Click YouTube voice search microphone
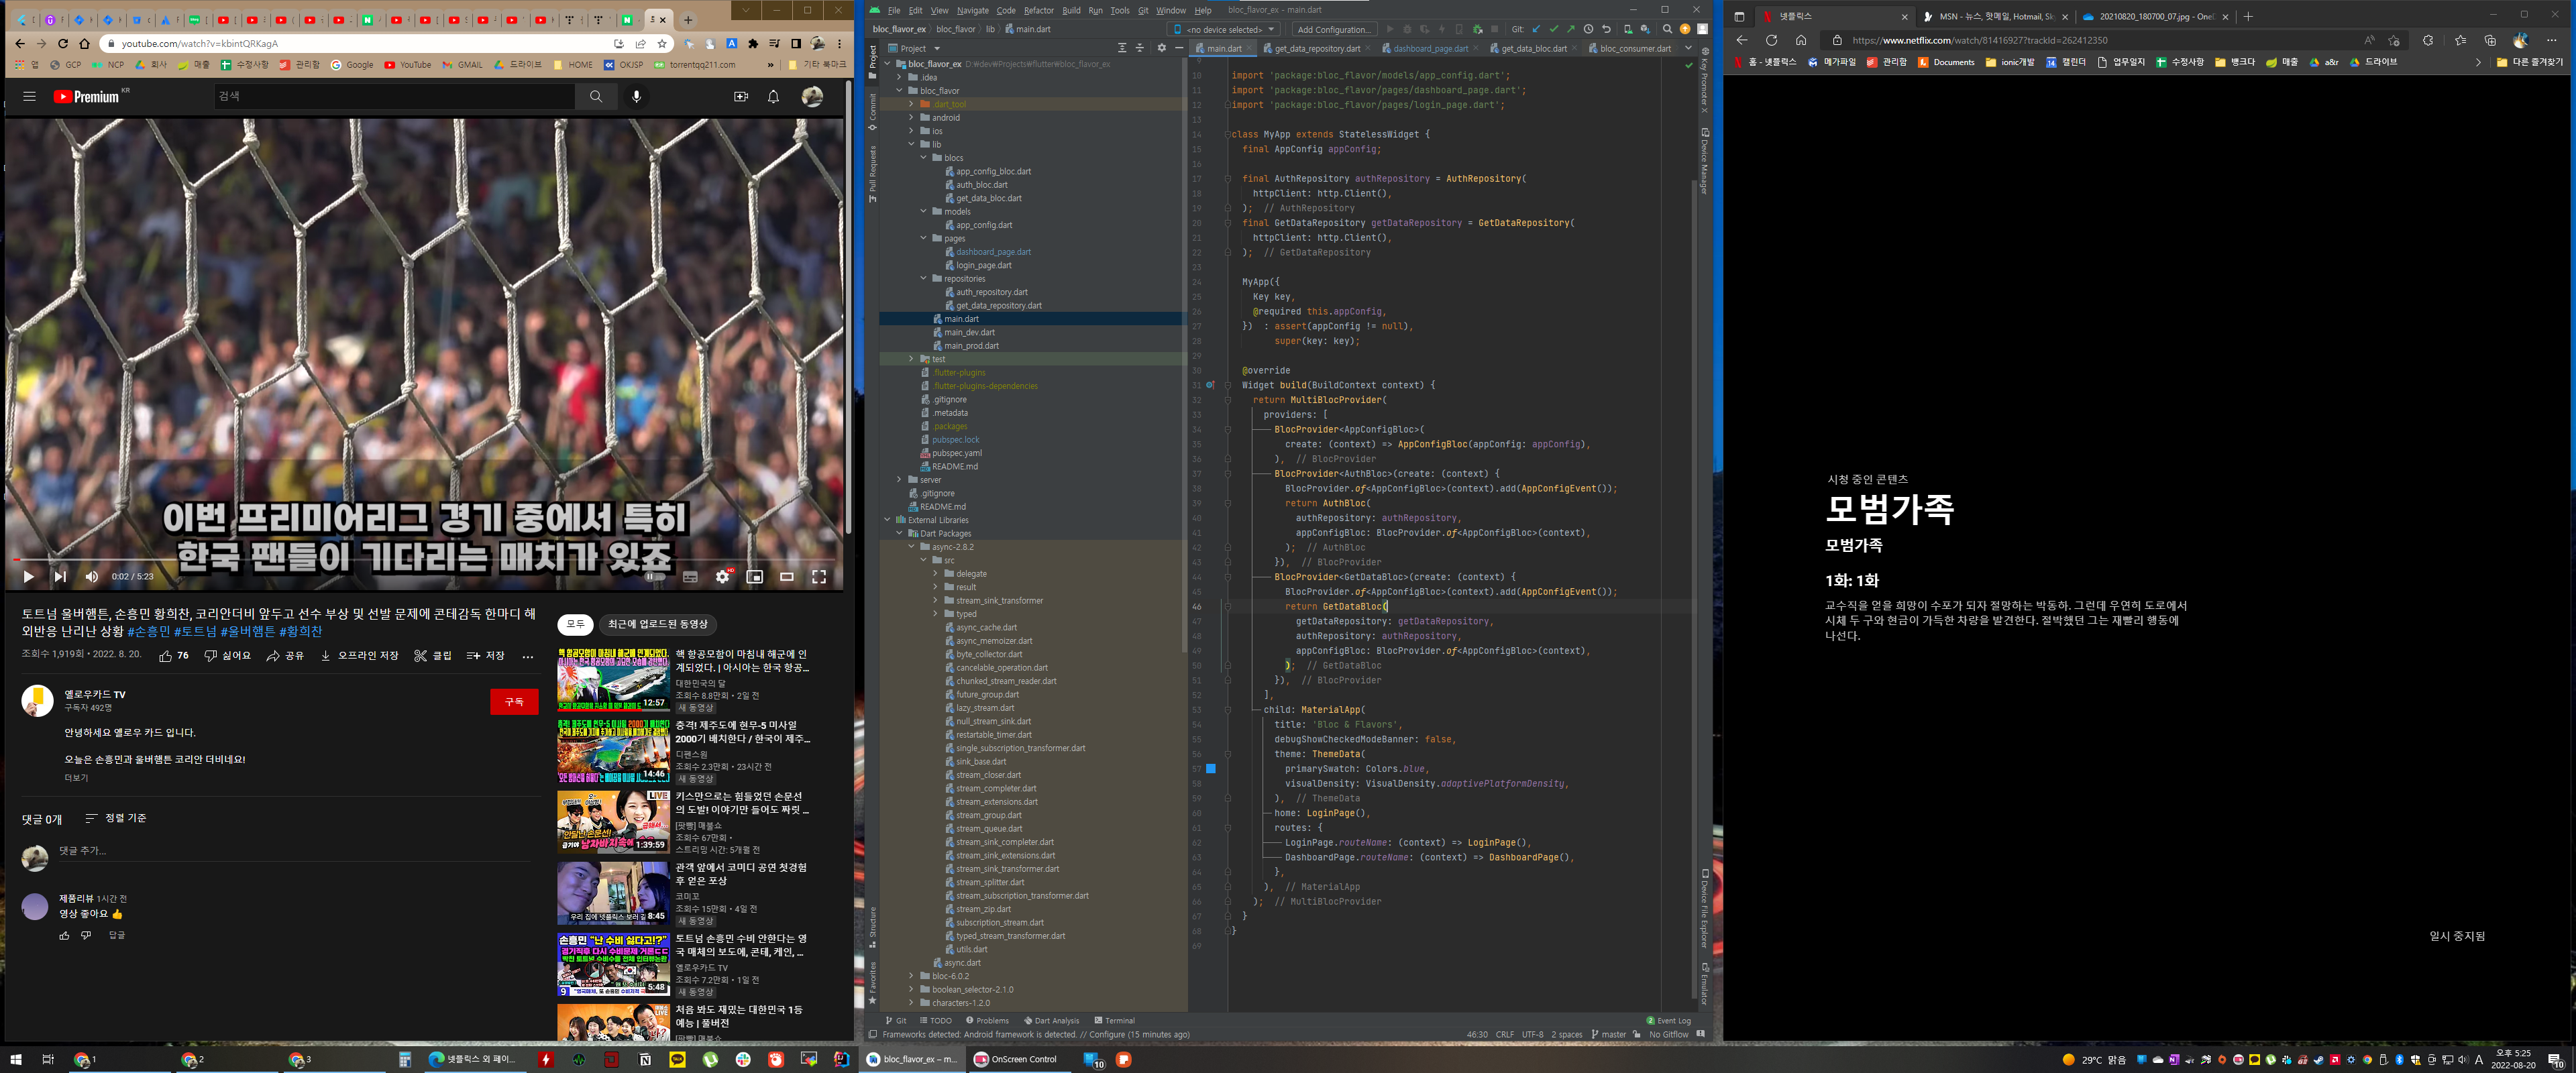The height and width of the screenshot is (1073, 2576). (x=636, y=96)
